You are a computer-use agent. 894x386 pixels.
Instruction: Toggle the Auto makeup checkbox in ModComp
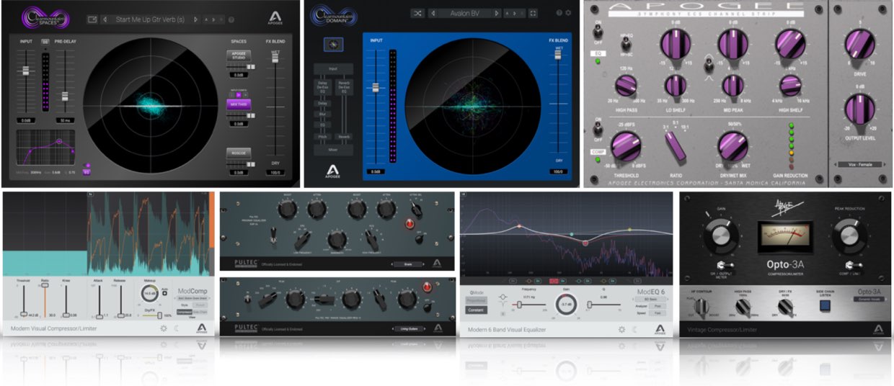point(166,292)
